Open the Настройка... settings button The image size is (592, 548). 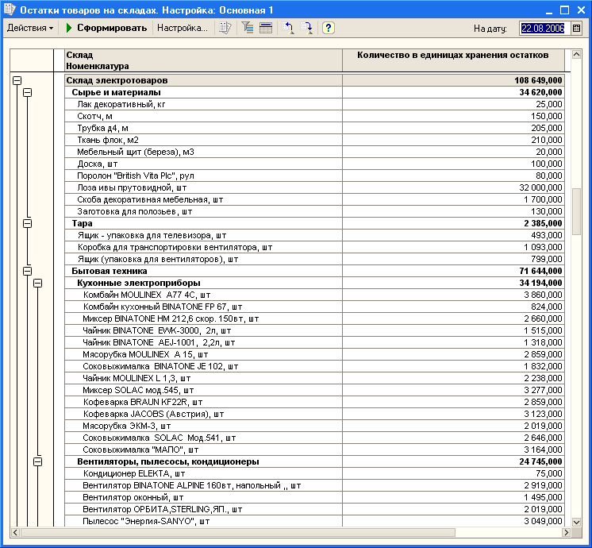click(x=183, y=28)
